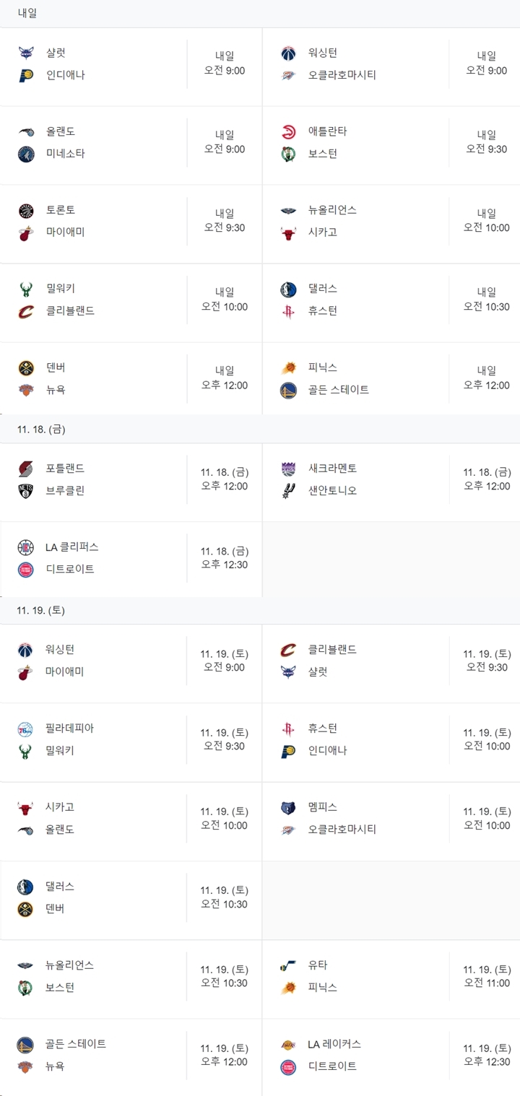The image size is (520, 1096).
Task: Click the Memphis Grizzlies logo next to 멤피스
Action: pos(288,807)
